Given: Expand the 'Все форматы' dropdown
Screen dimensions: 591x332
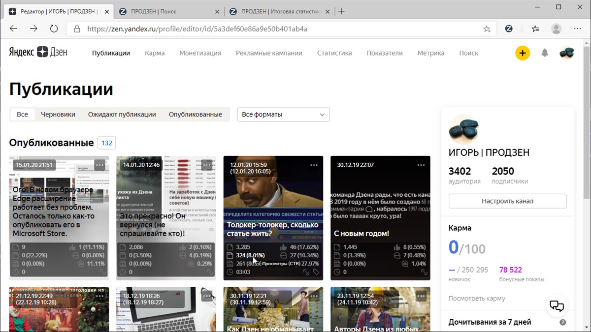Looking at the screenshot, I should [x=283, y=115].
